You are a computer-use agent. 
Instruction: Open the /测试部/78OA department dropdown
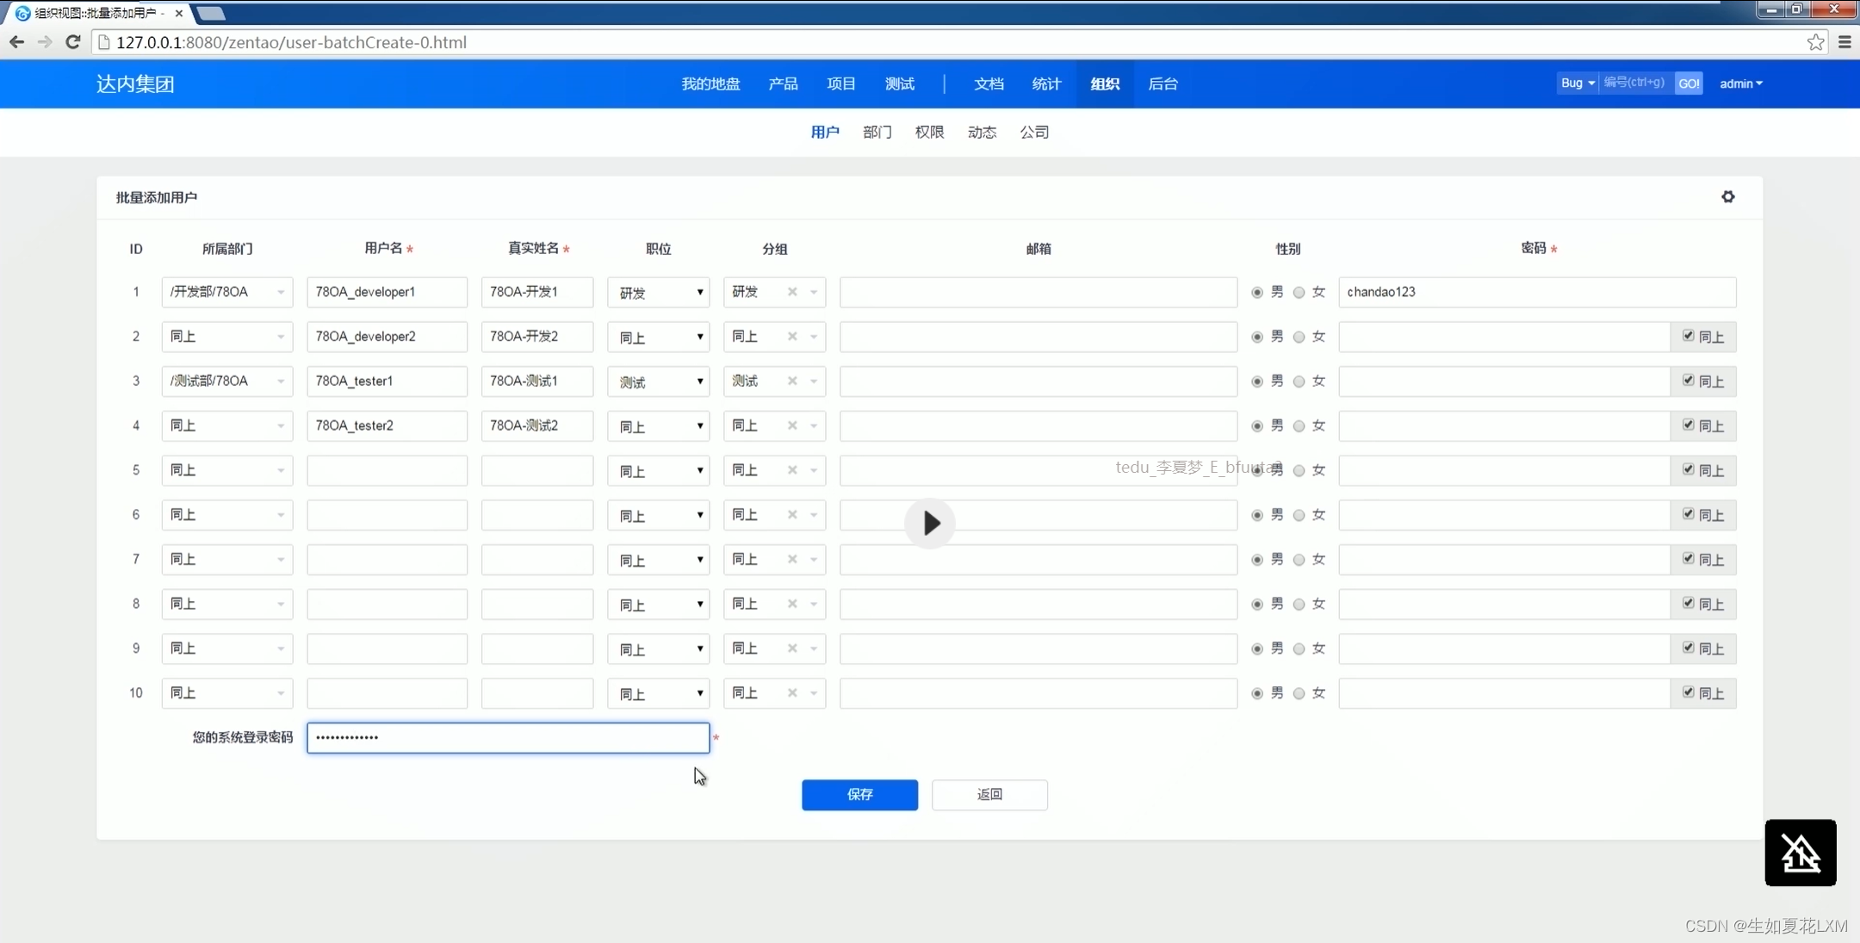(227, 381)
